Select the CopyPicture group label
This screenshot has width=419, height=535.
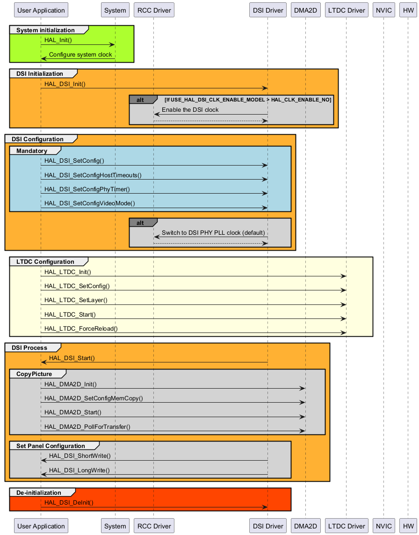[34, 374]
